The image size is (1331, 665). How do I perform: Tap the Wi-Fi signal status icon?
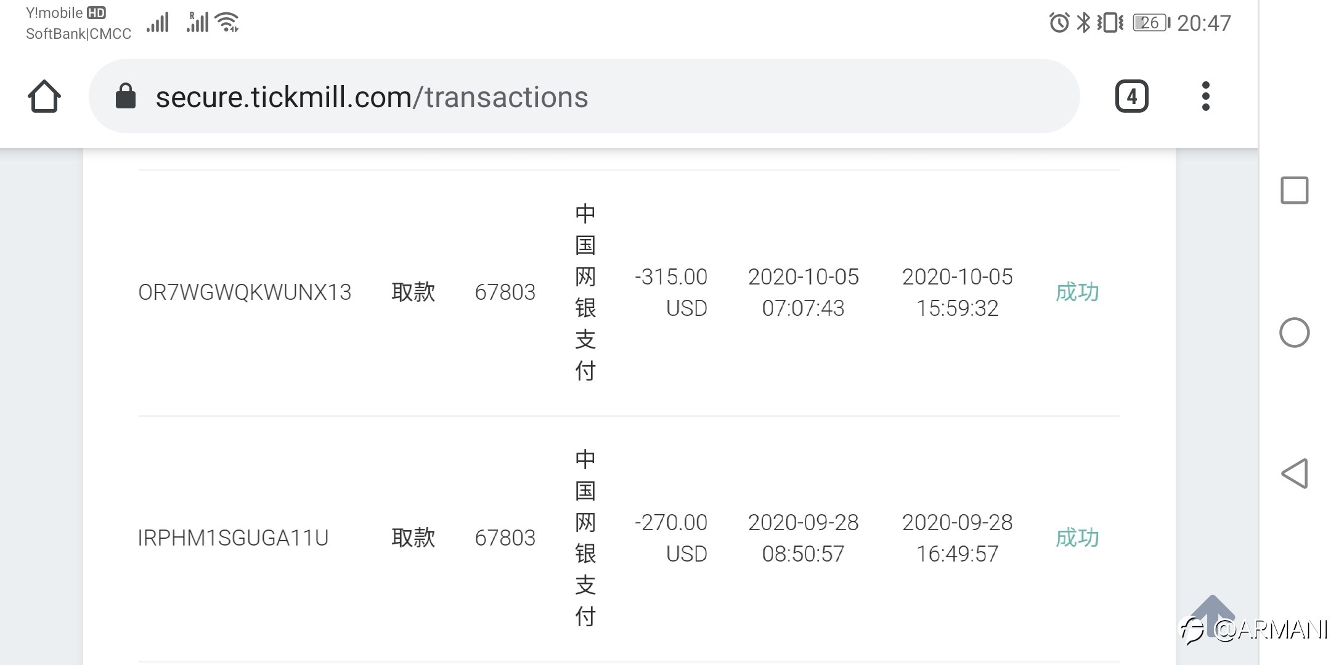[x=227, y=22]
